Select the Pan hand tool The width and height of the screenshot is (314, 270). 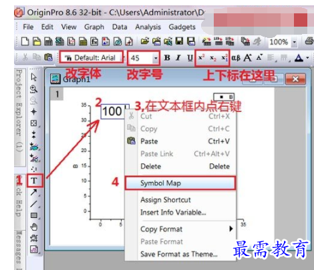tap(34, 227)
